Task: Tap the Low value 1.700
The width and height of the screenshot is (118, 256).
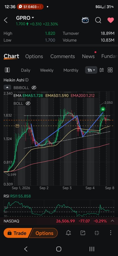Action: 50,40
